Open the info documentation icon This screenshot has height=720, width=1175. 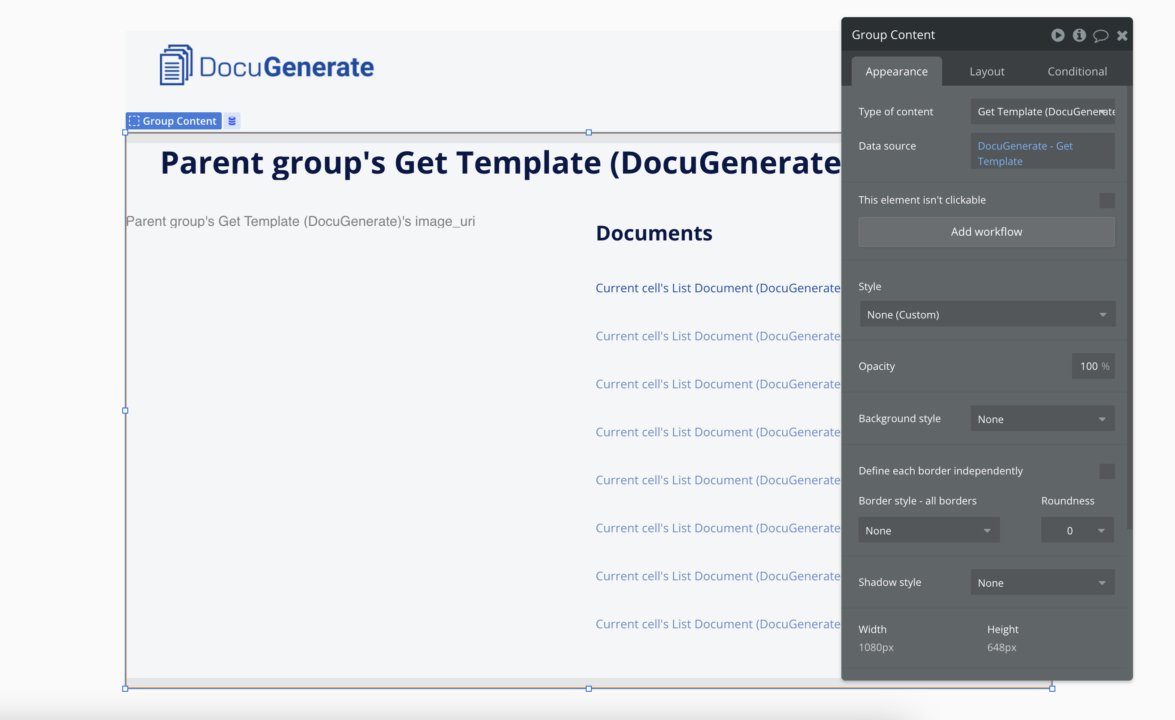click(x=1079, y=35)
